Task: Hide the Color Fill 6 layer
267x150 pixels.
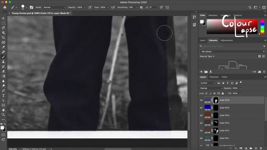Action: tap(201, 100)
